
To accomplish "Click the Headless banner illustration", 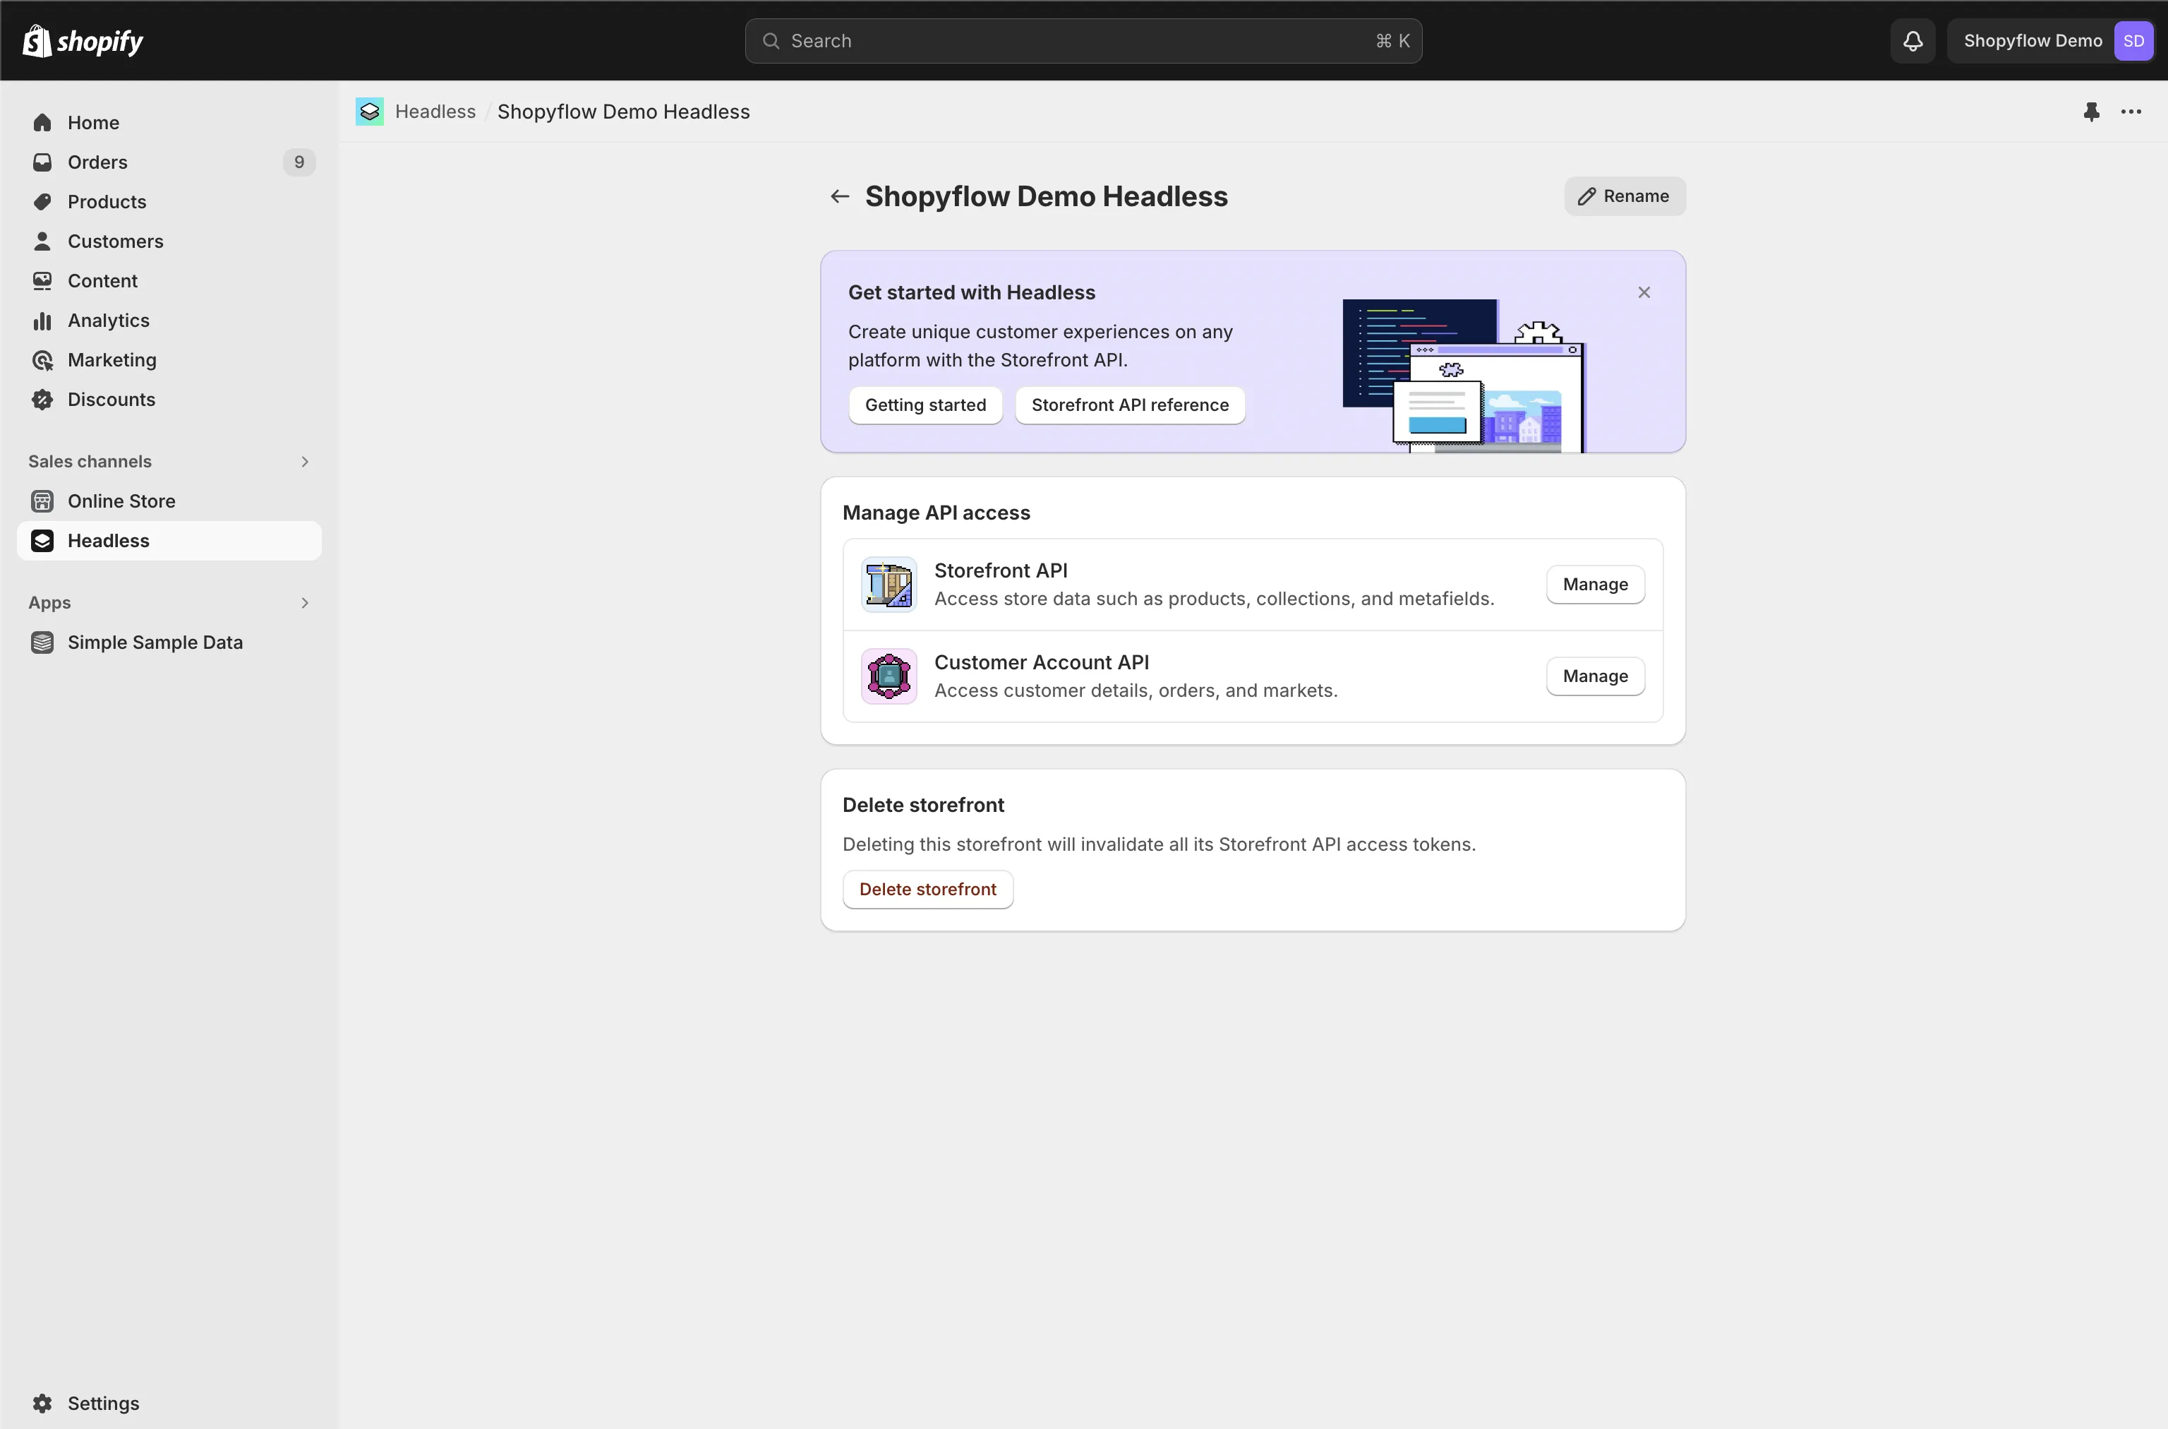I will (1464, 375).
